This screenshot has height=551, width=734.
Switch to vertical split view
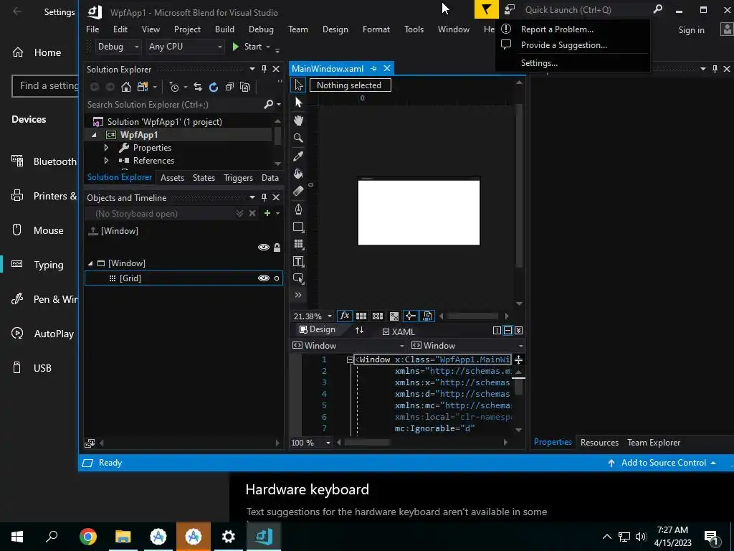coord(497,330)
